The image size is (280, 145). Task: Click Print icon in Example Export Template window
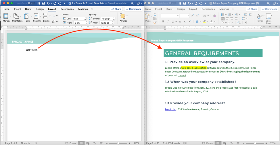pyautogui.click(x=60, y=3)
